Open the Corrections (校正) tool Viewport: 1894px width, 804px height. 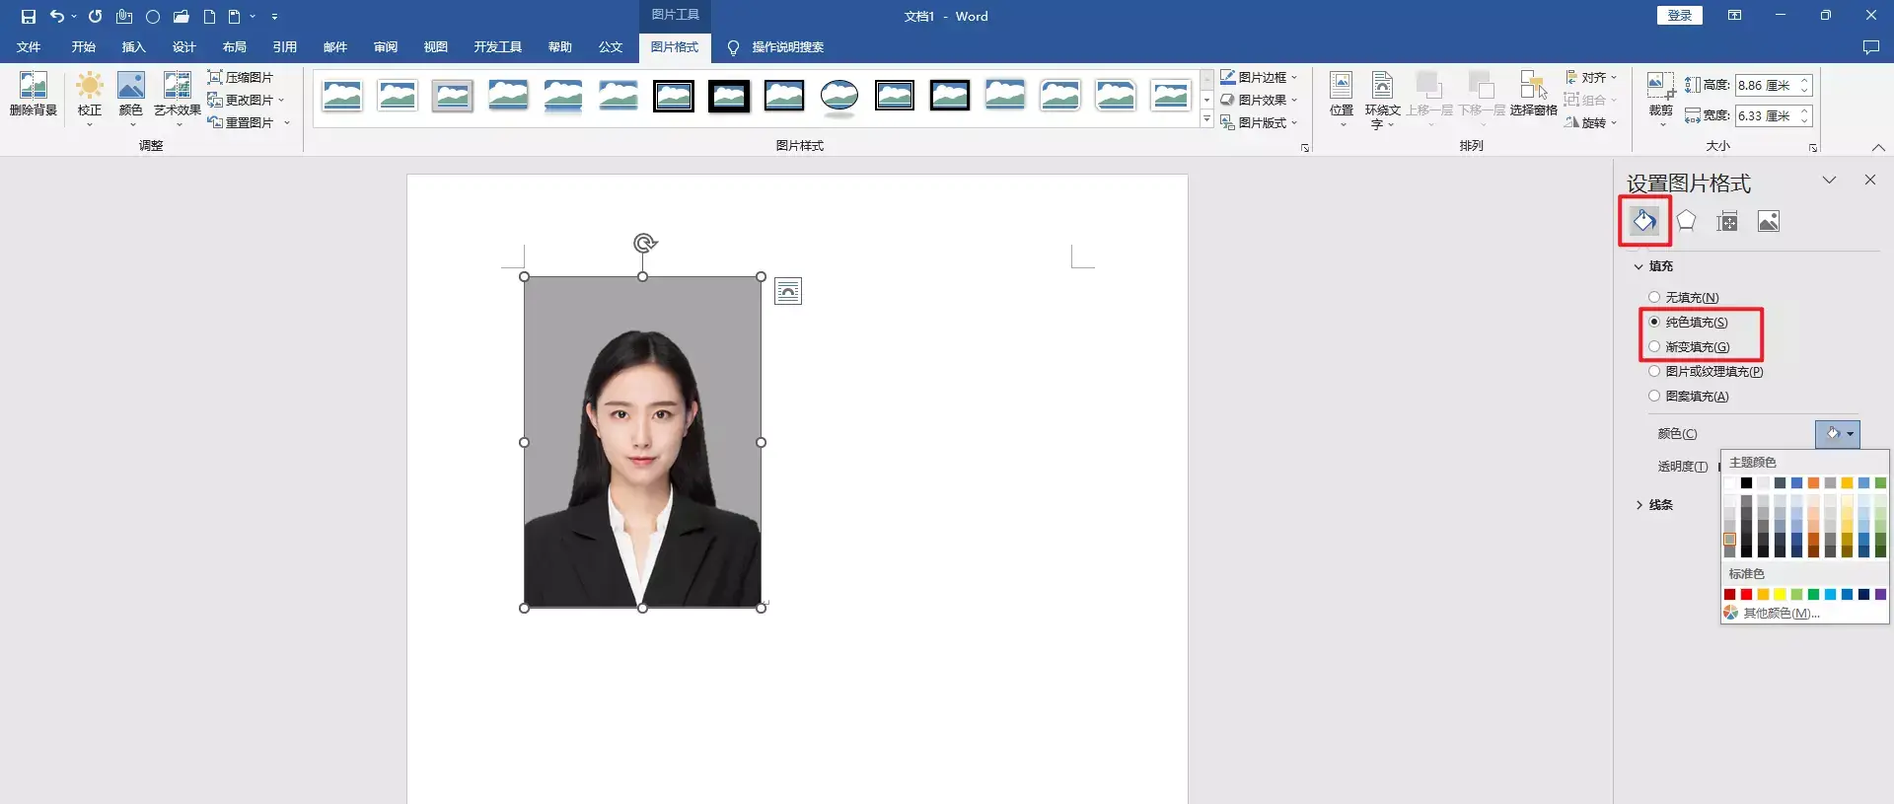[90, 97]
